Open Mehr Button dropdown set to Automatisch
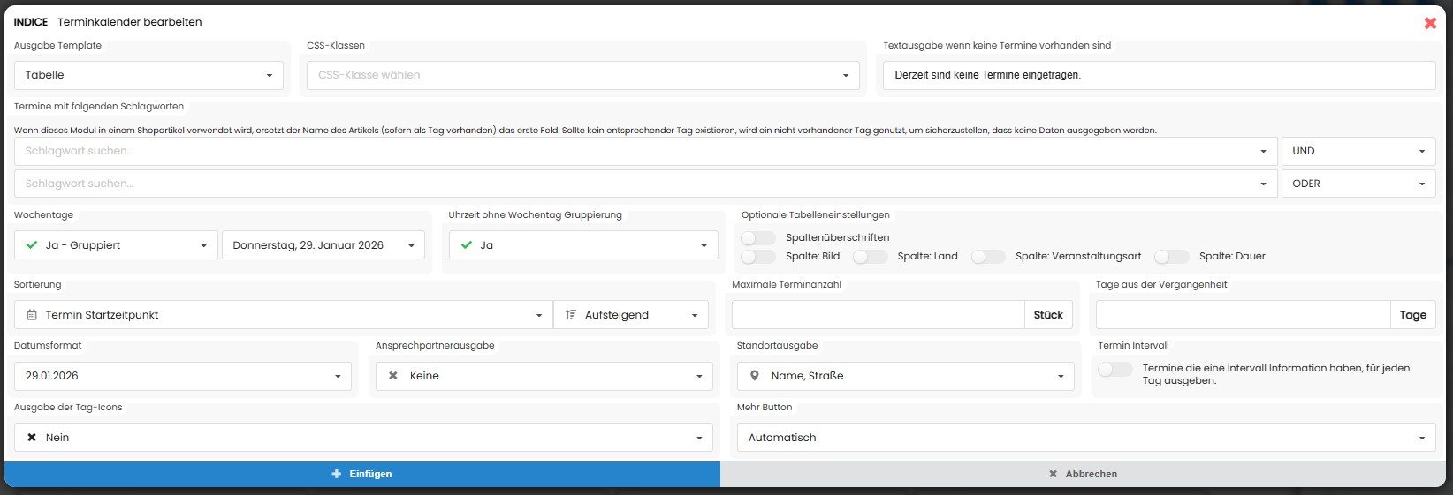Screen dimensions: 1453x495 click(1085, 438)
